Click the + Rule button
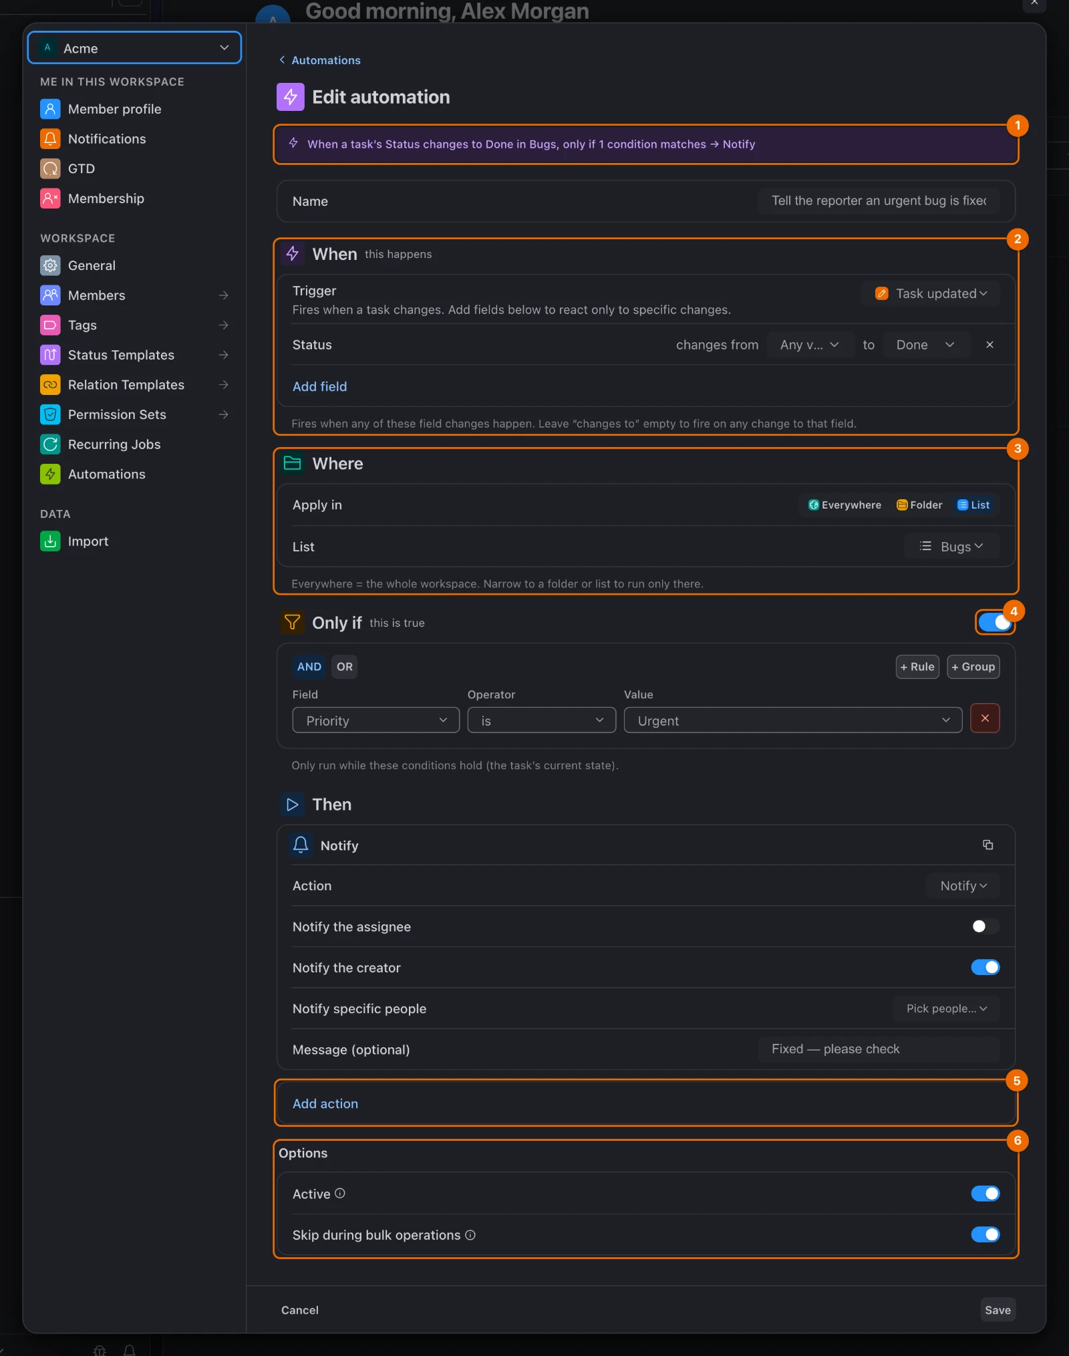Image resolution: width=1069 pixels, height=1356 pixels. point(917,666)
